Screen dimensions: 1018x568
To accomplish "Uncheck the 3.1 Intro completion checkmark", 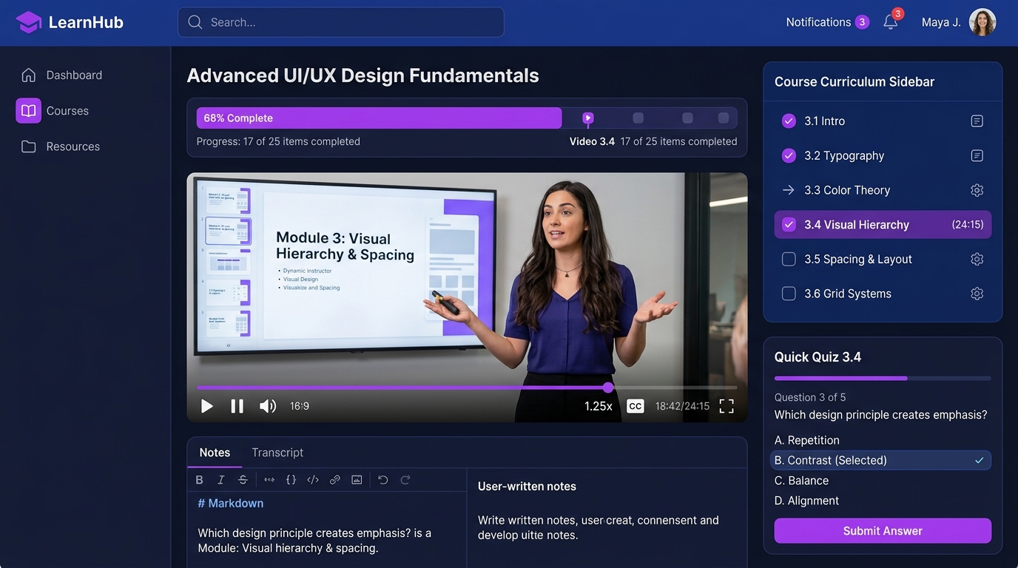I will click(789, 121).
